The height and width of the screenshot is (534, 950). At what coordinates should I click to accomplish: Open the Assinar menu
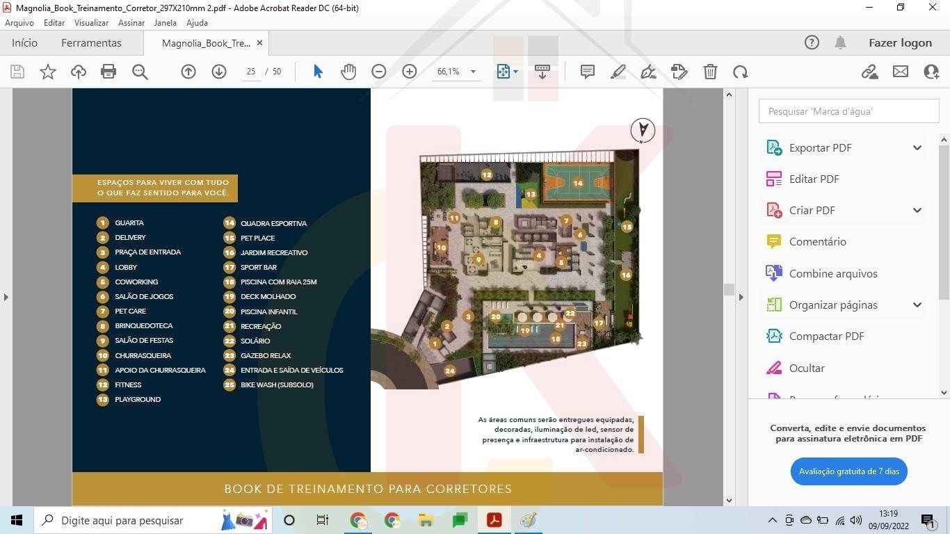coord(131,23)
